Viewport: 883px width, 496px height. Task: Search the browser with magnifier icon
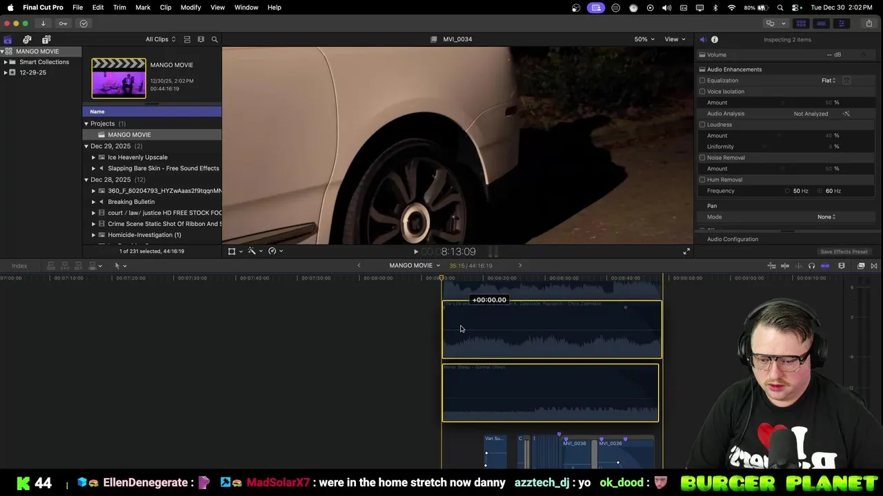tap(215, 39)
